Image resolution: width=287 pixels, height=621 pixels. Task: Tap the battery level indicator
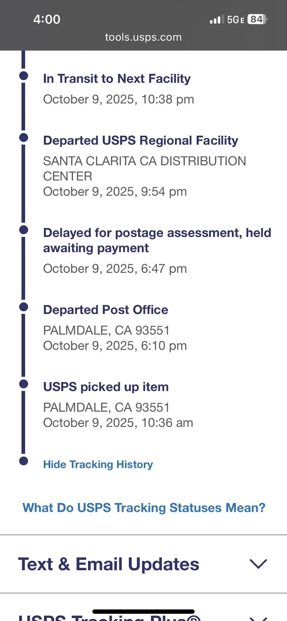tap(257, 19)
